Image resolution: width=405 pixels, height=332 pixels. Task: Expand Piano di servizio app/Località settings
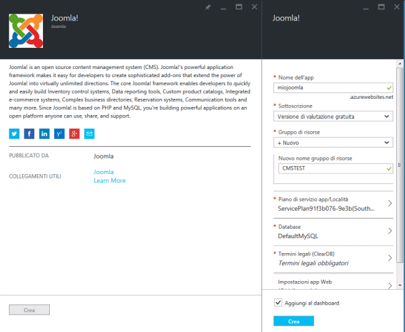333,204
